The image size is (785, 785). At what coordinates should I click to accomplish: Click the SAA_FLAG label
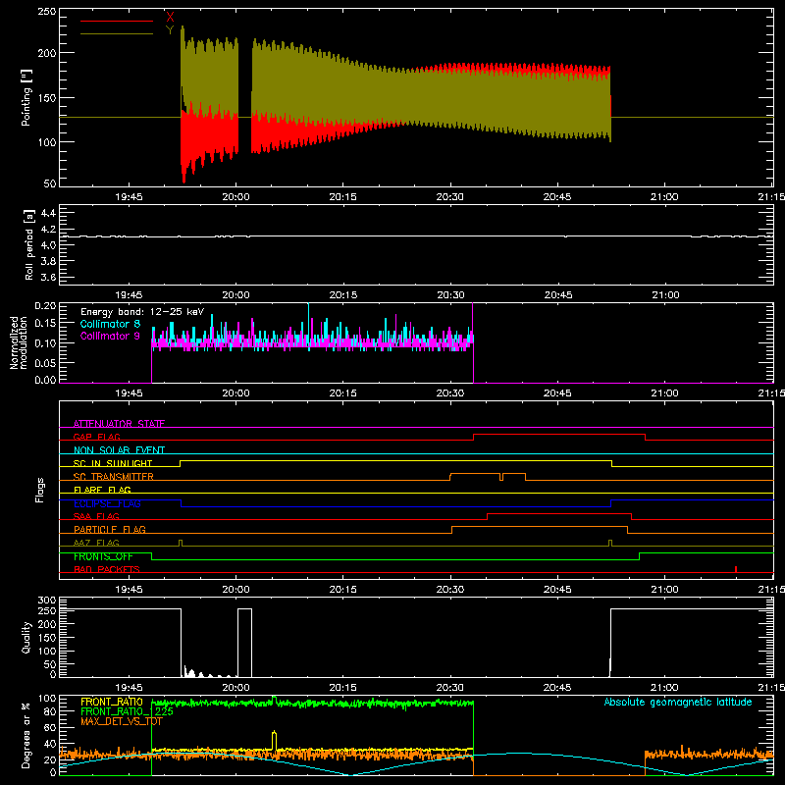coord(96,516)
